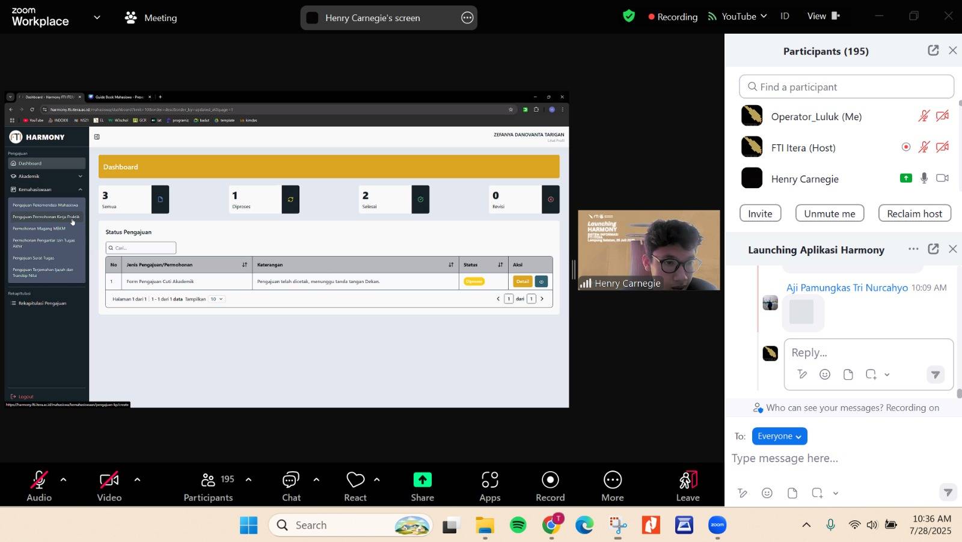Open Spotify from the taskbar
The width and height of the screenshot is (962, 542).
click(x=518, y=525)
